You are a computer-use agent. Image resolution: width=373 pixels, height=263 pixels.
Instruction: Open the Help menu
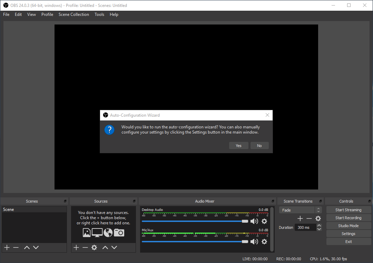click(114, 14)
